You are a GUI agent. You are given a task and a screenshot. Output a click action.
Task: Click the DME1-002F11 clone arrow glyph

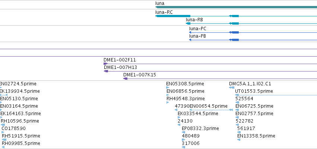(105, 64)
